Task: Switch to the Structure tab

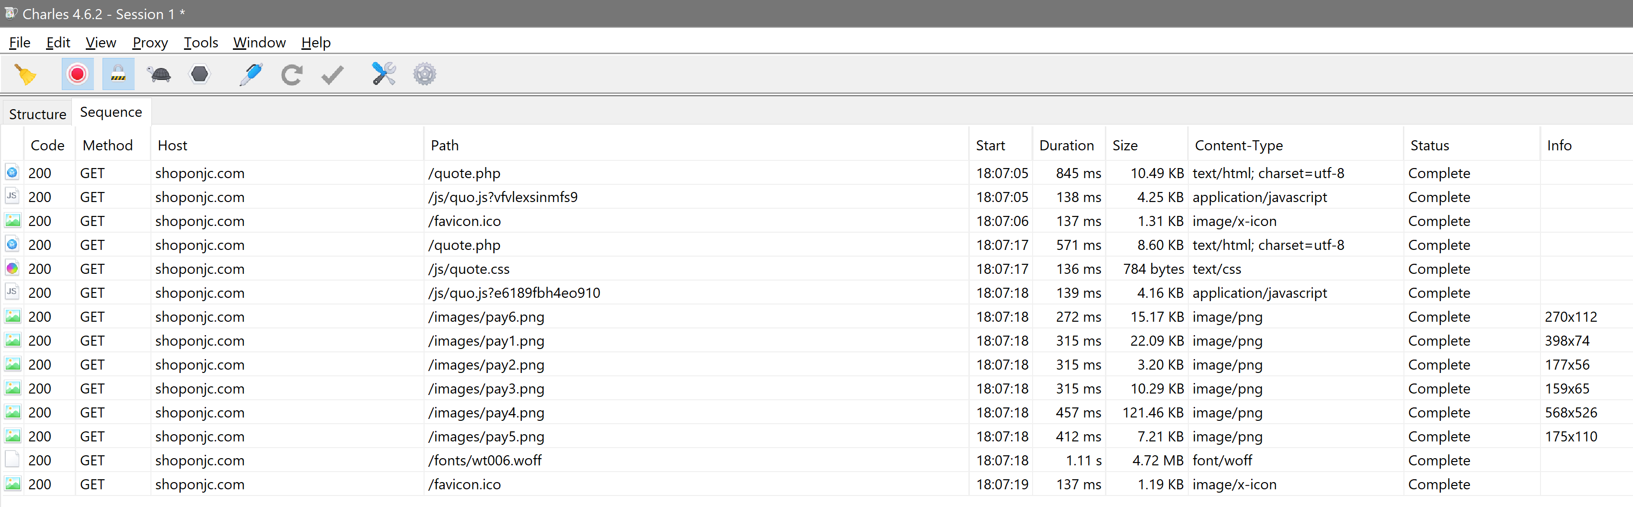Action: tap(37, 114)
